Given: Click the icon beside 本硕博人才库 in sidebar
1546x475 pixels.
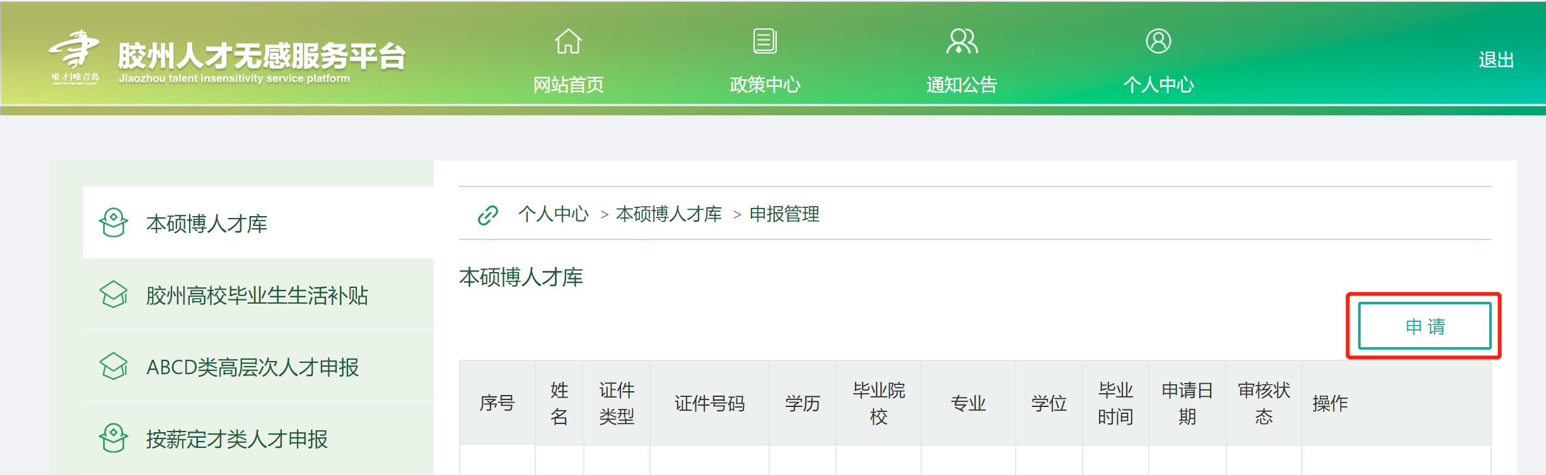Looking at the screenshot, I should click(x=113, y=223).
